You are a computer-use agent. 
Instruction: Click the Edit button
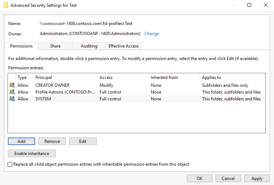coord(83,141)
